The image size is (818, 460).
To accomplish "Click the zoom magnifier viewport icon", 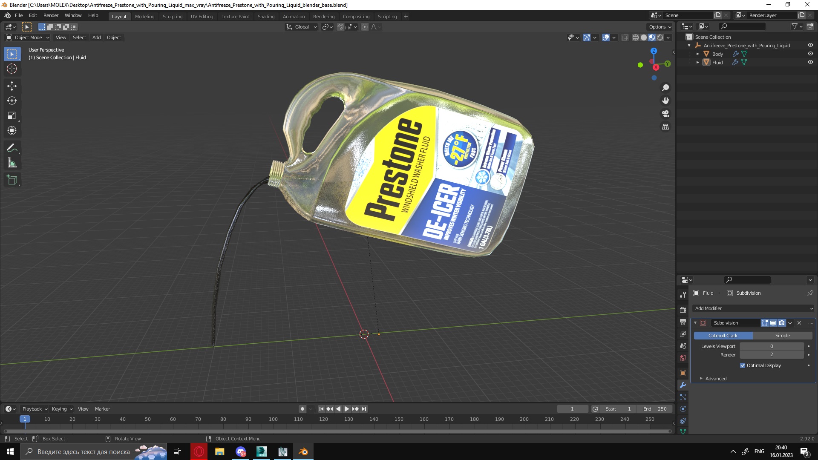I will point(665,88).
